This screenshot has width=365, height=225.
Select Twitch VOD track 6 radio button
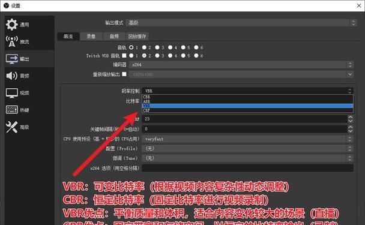click(196, 56)
